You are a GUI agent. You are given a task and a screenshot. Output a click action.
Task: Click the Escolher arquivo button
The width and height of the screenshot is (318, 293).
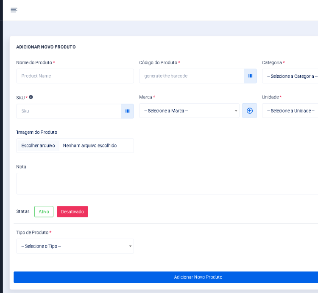click(x=38, y=146)
